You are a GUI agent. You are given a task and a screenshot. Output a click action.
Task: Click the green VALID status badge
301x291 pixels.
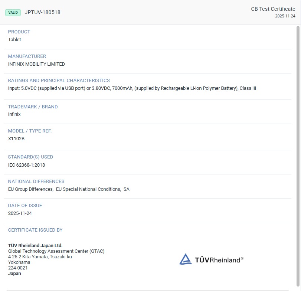click(x=13, y=12)
